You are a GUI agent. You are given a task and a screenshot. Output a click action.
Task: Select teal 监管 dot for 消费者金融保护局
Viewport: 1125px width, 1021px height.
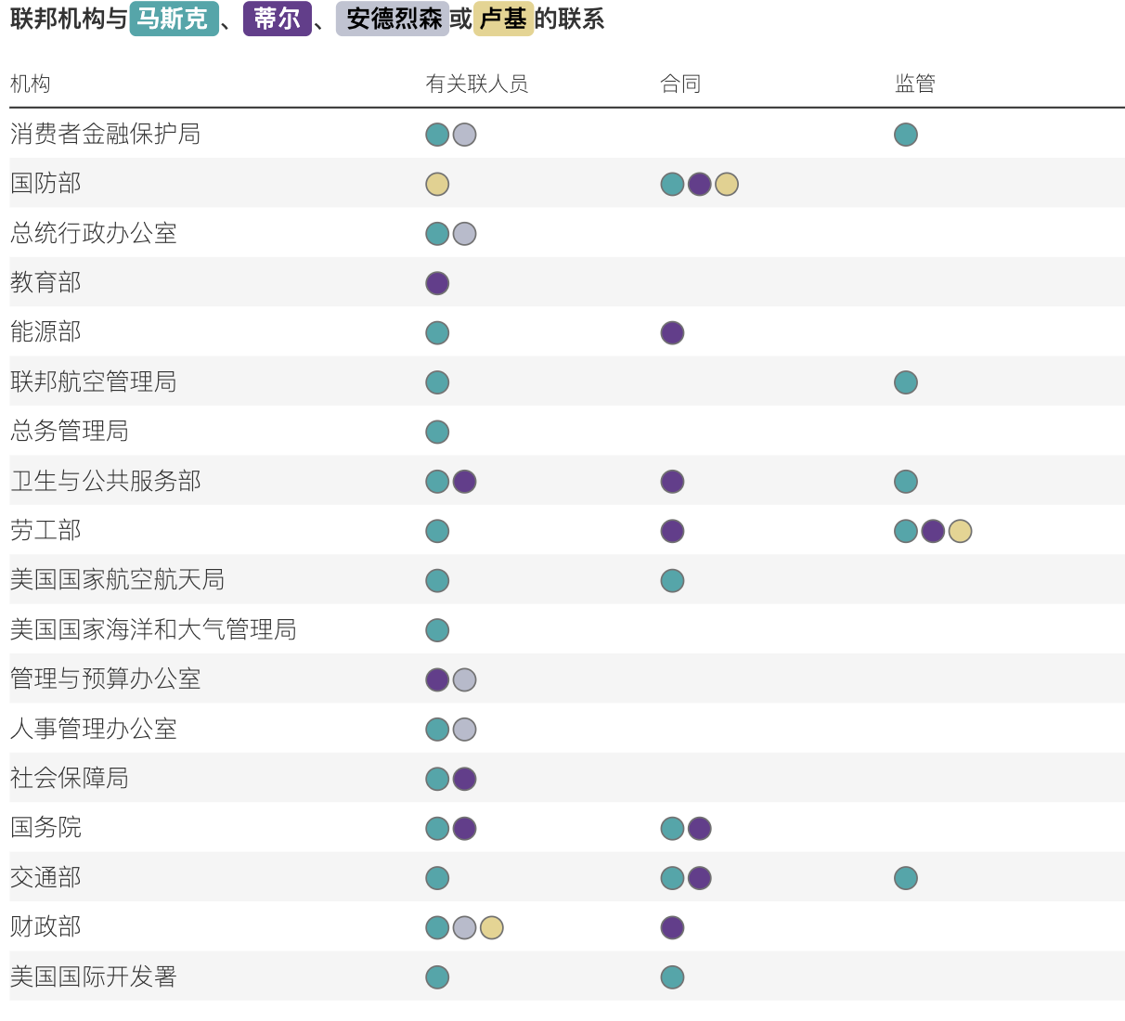pos(906,135)
